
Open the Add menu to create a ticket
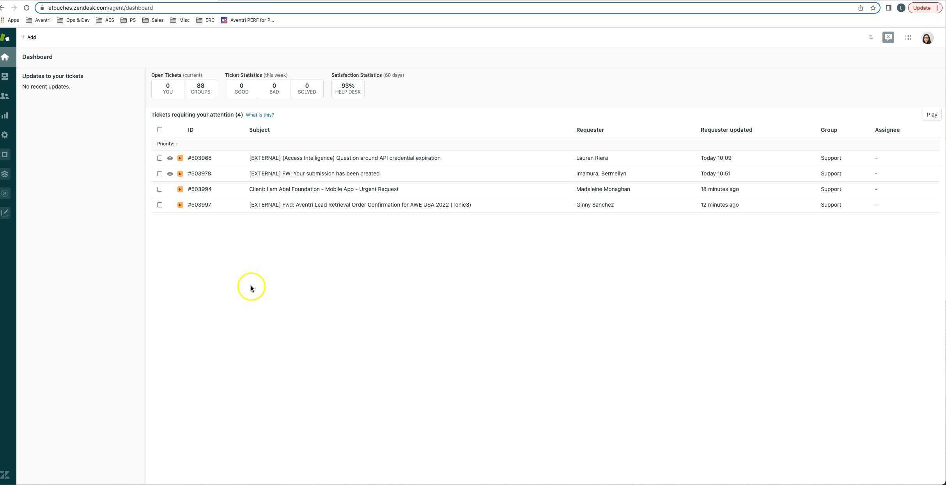point(28,37)
